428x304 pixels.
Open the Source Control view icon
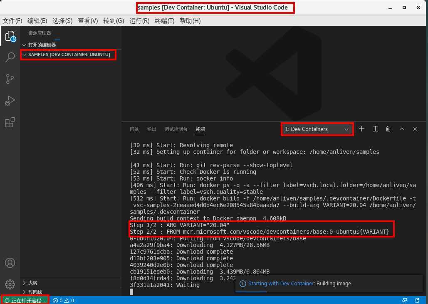coord(10,79)
